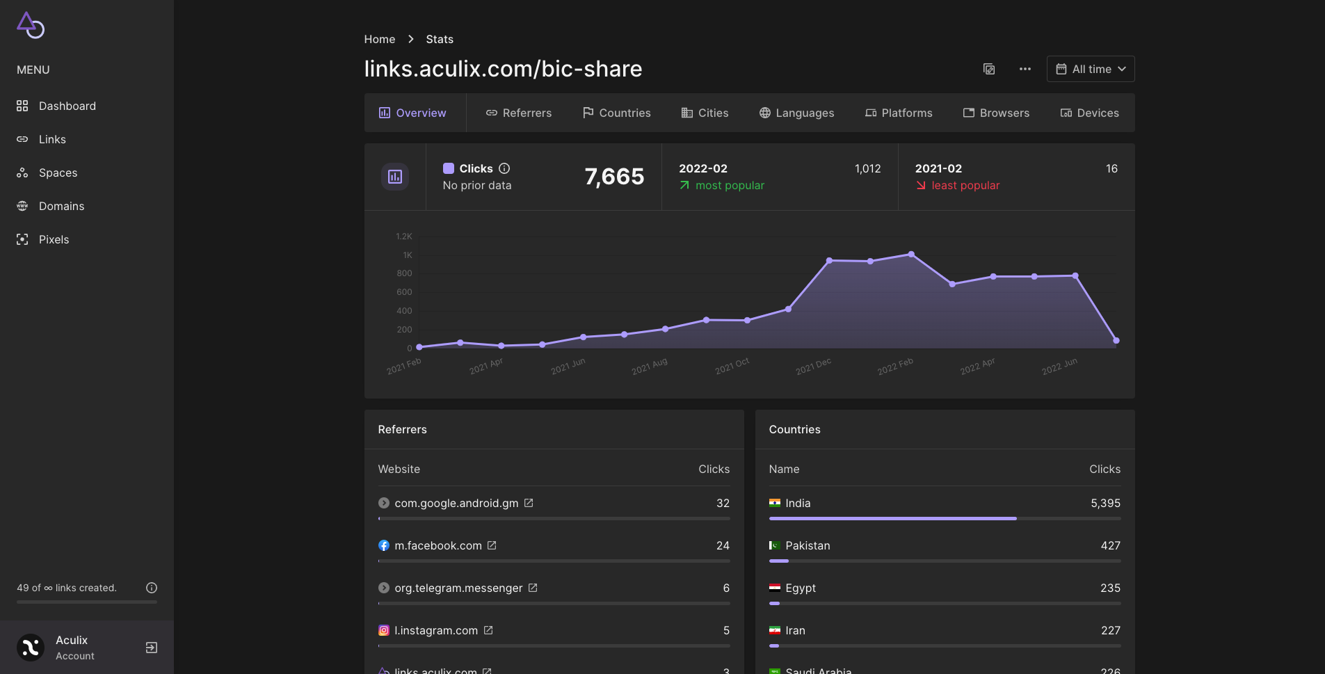Click the links quota info icon
The width and height of the screenshot is (1325, 674).
(152, 588)
